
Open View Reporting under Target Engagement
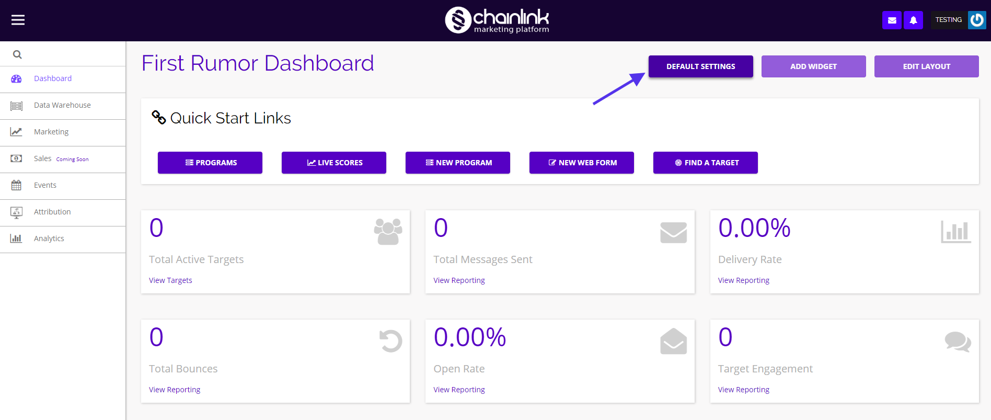point(744,390)
